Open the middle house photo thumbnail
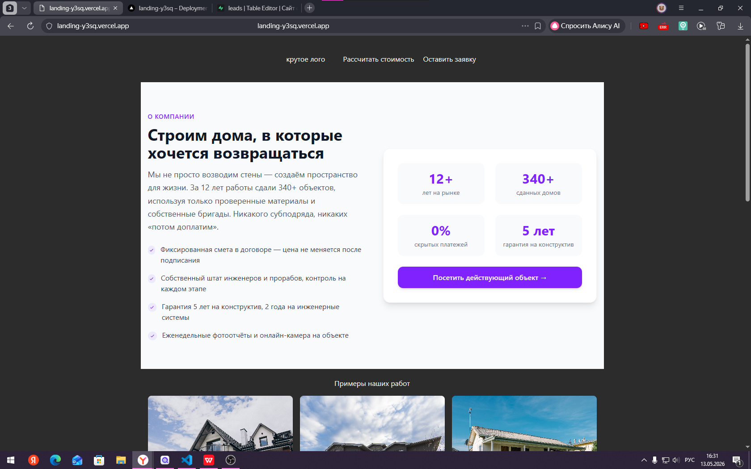The height and width of the screenshot is (469, 751). coord(372,423)
